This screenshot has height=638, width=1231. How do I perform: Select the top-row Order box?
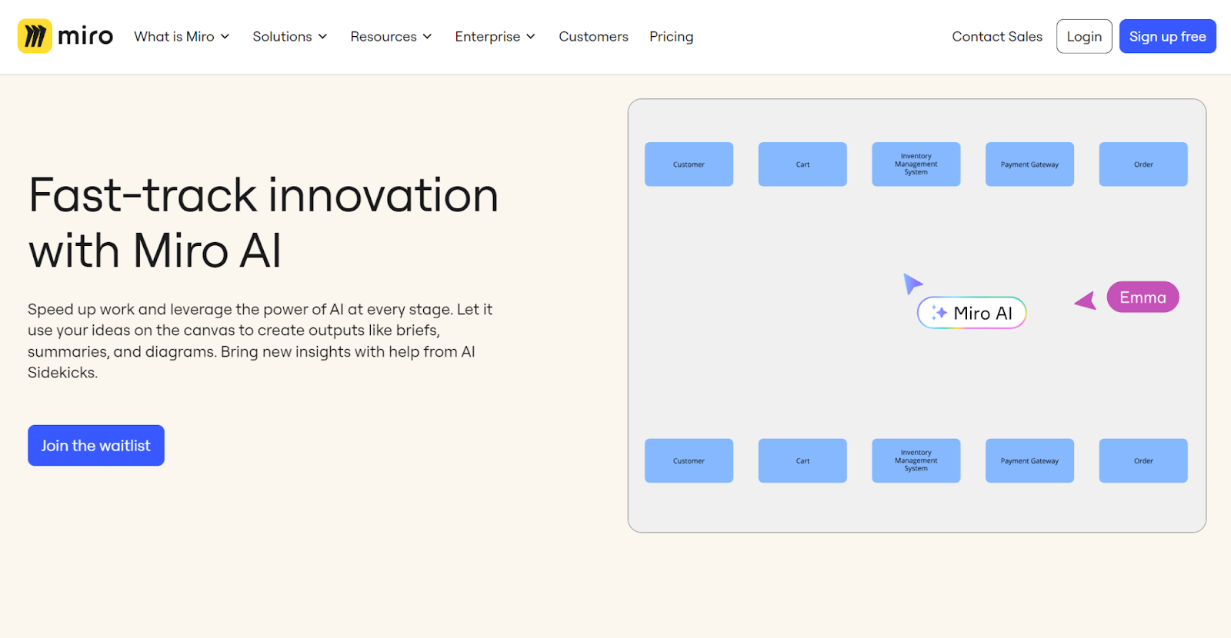click(1143, 164)
